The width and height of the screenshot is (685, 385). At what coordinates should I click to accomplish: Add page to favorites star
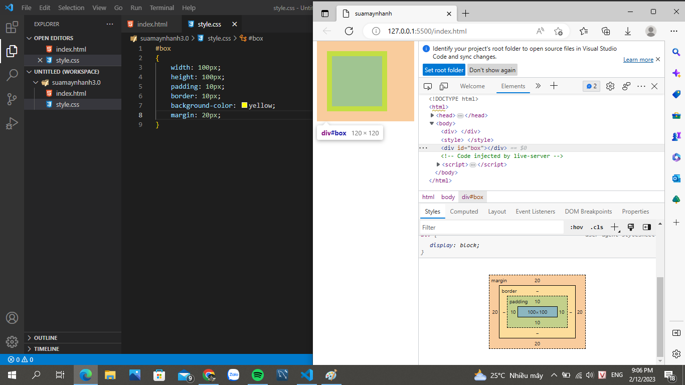558,31
